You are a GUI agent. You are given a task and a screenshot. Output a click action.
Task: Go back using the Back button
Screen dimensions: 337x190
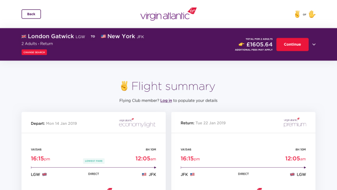(x=31, y=14)
